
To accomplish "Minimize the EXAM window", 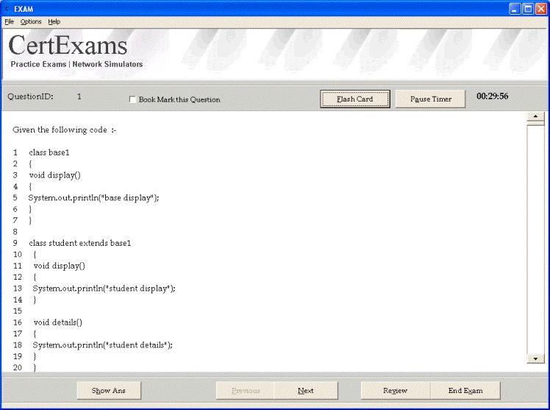I will [515, 9].
